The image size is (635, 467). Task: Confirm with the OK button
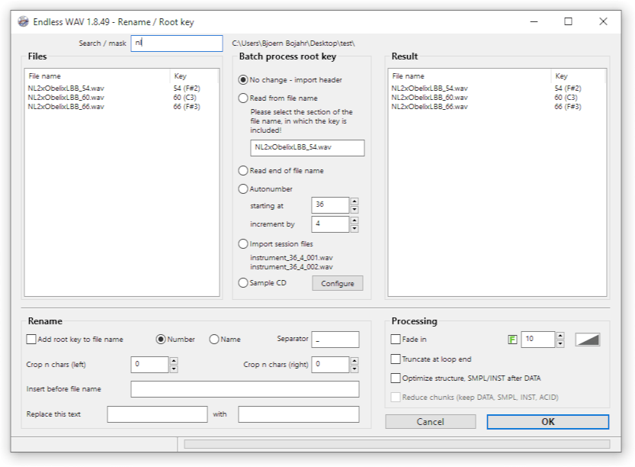coord(548,421)
